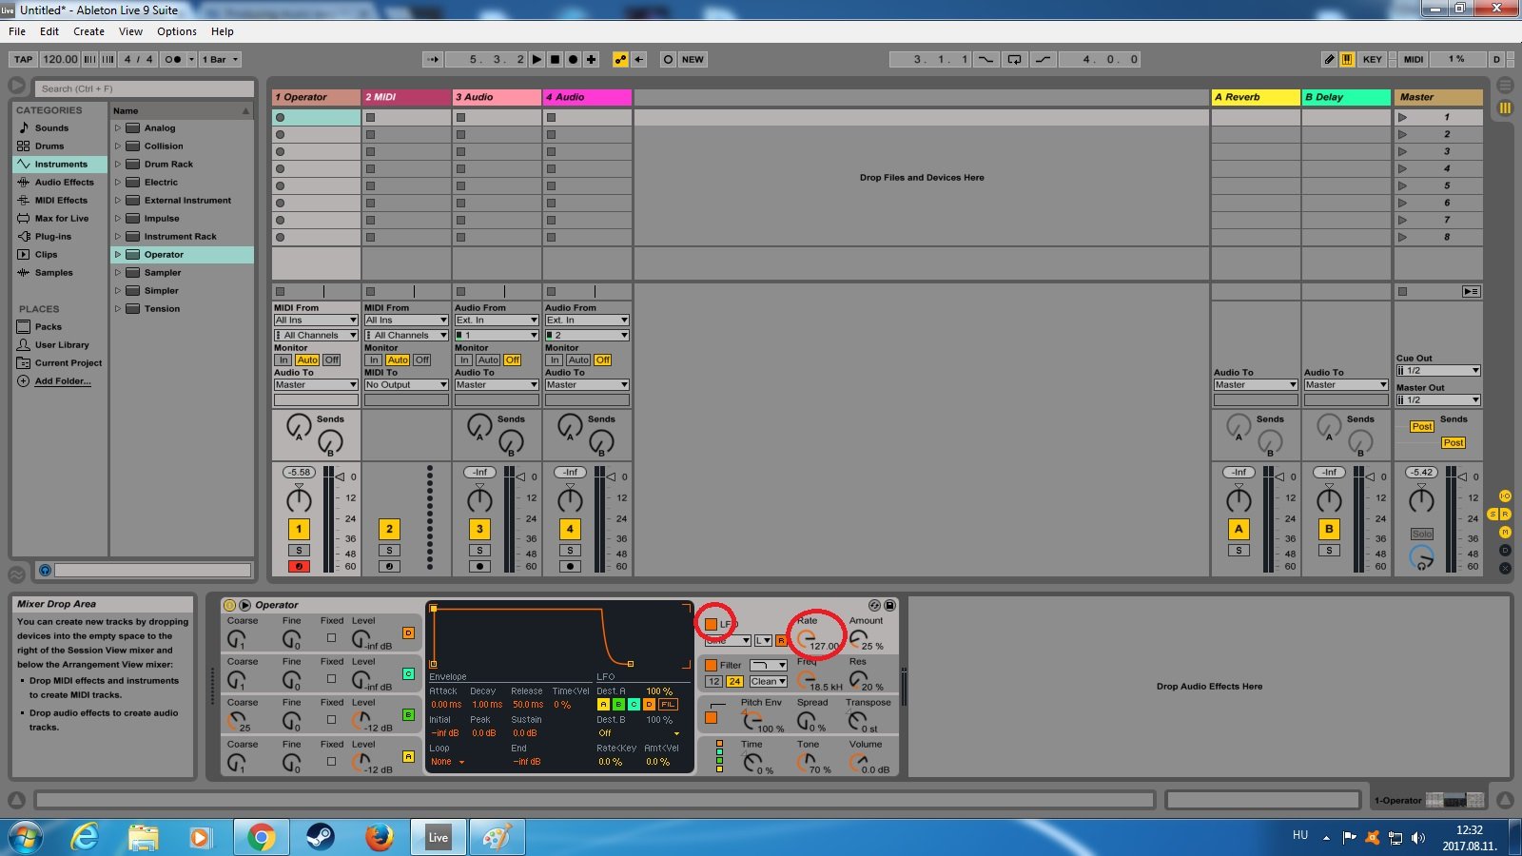The width and height of the screenshot is (1522, 856).
Task: Toggle the Operator Filter on/off switch
Action: tap(711, 665)
